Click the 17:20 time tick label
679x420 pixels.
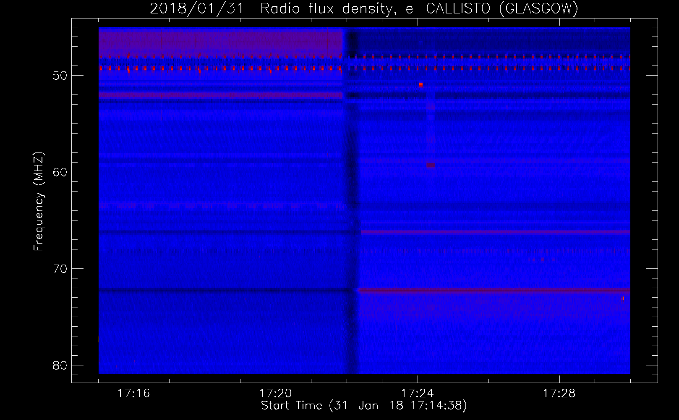click(x=275, y=393)
